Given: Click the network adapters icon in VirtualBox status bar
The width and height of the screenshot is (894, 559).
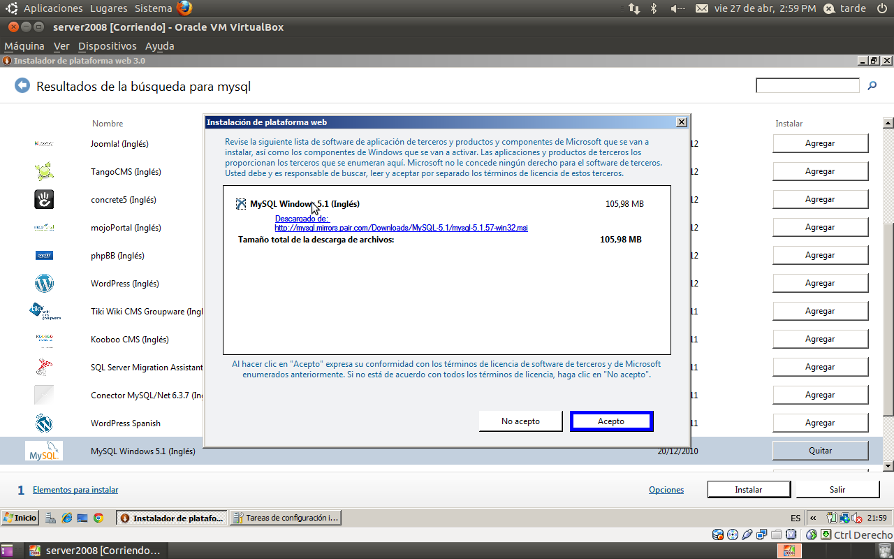Looking at the screenshot, I should point(761,535).
